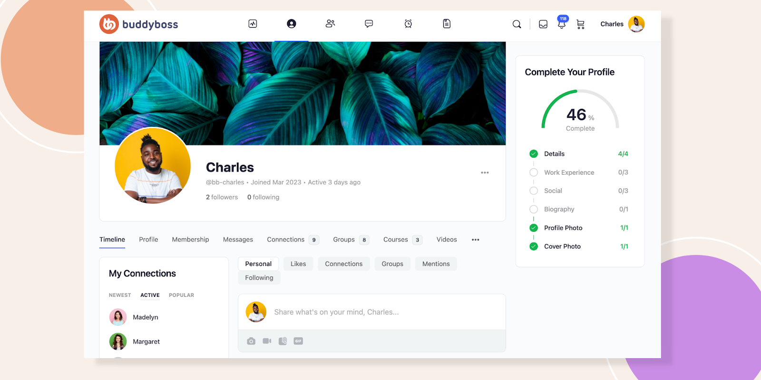The image size is (761, 380).
Task: Open completed Cover Photo step checkmark
Action: pos(534,247)
